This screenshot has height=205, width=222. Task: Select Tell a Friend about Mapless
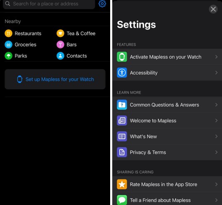[167, 199]
